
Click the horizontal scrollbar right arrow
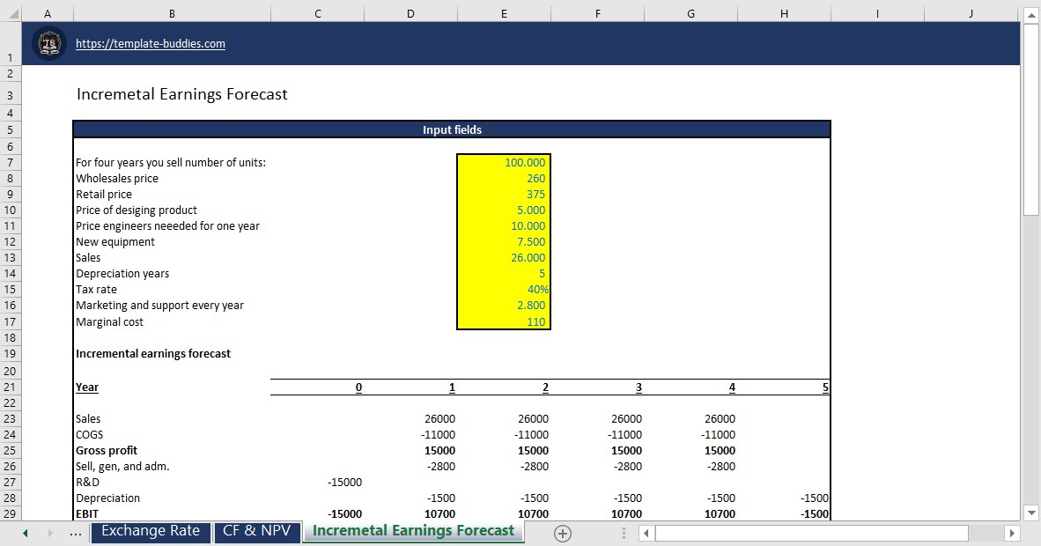point(1012,532)
